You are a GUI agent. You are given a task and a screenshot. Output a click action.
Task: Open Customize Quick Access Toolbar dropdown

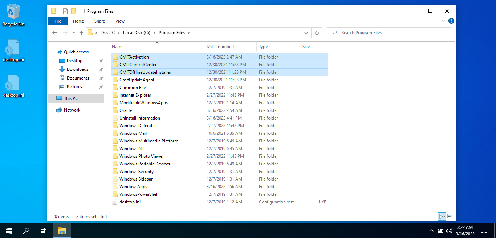tap(80, 12)
